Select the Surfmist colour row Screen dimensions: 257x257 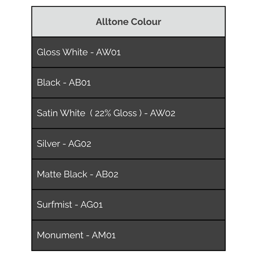click(128, 205)
